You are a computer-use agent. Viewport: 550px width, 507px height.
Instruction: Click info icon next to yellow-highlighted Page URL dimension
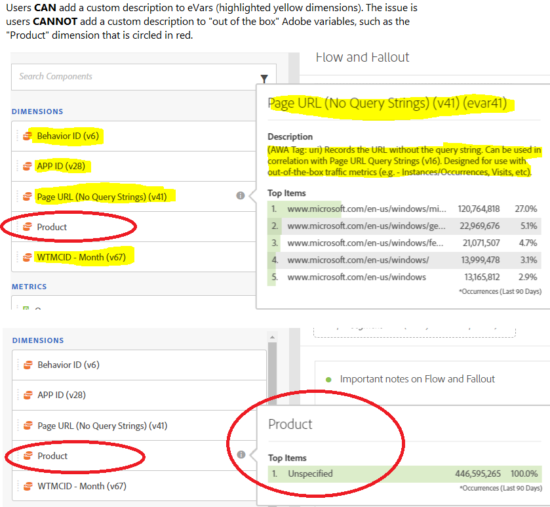point(241,195)
